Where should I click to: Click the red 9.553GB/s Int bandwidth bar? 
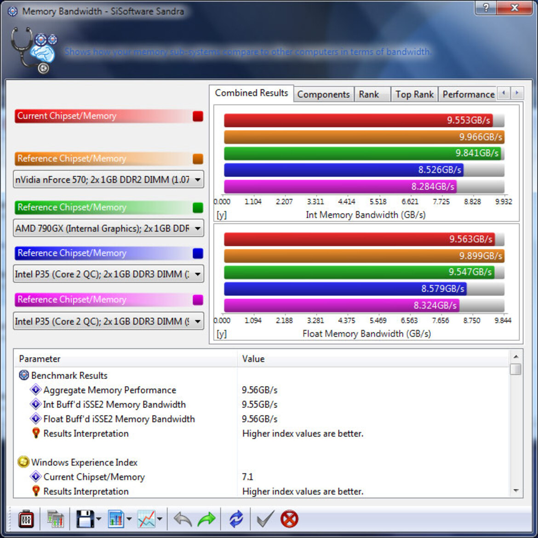click(358, 120)
